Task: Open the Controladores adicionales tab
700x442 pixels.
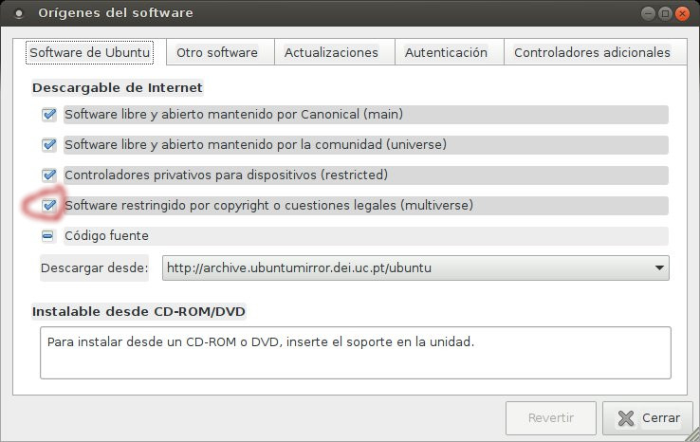Action: (x=592, y=53)
